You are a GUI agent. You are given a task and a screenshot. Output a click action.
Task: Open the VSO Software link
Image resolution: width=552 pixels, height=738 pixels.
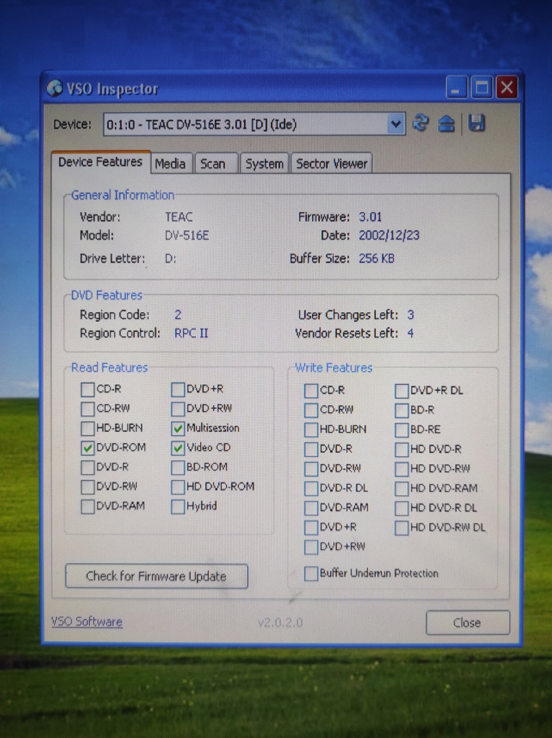pos(87,621)
